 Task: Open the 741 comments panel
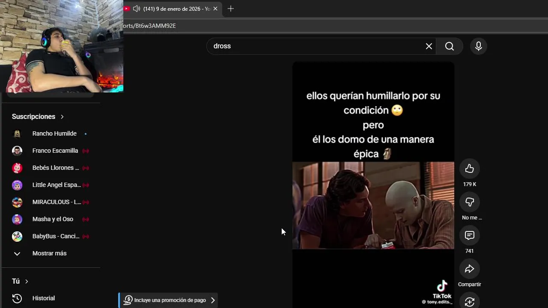tap(470, 235)
